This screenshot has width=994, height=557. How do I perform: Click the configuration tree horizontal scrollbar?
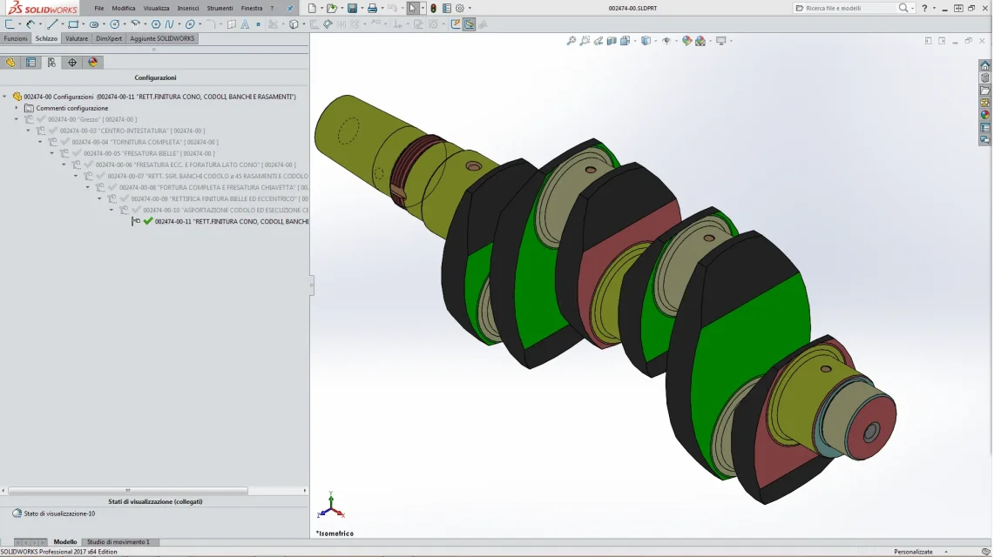coord(128,491)
